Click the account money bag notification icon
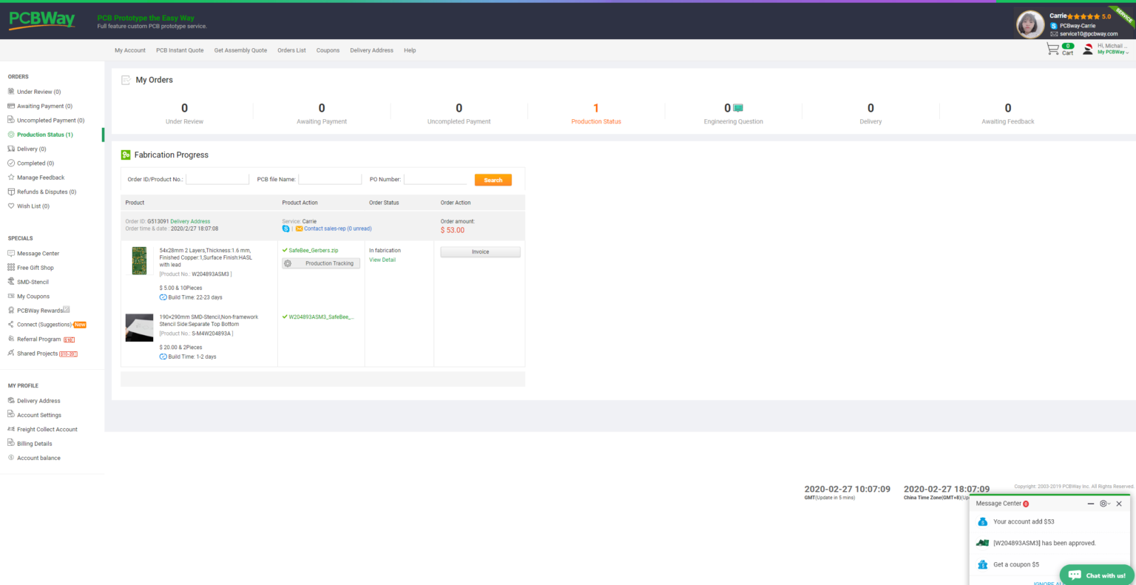The image size is (1136, 585). pyautogui.click(x=982, y=521)
